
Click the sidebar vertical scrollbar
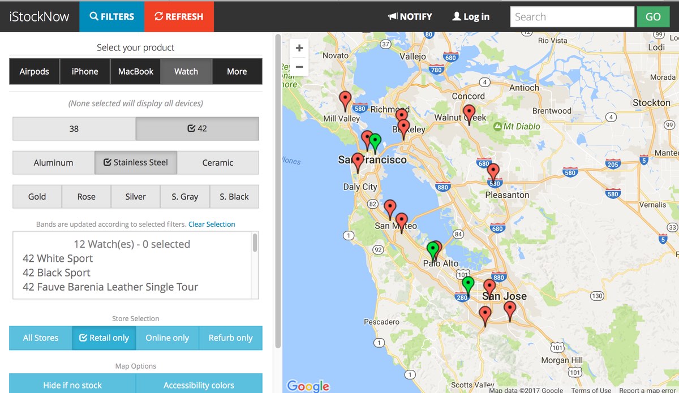(278, 192)
